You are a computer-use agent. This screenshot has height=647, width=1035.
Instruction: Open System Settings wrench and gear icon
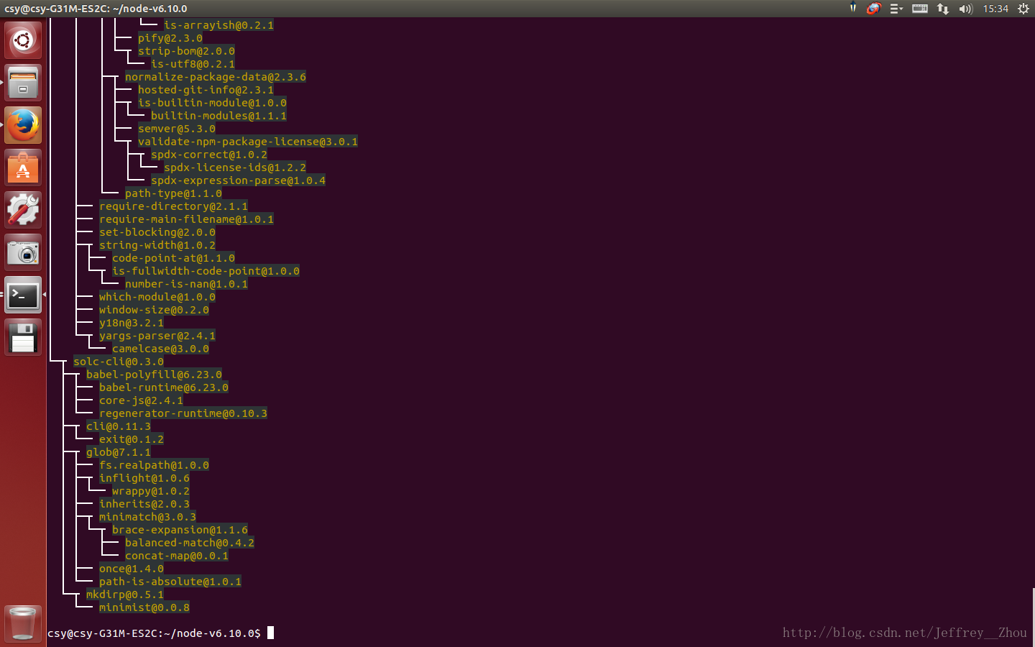[23, 210]
